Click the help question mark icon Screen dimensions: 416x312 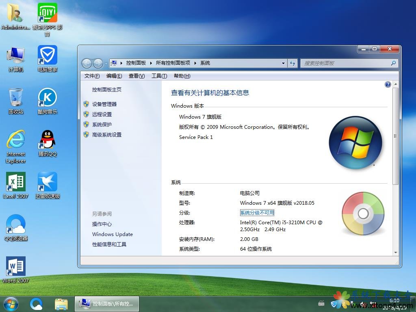388,84
